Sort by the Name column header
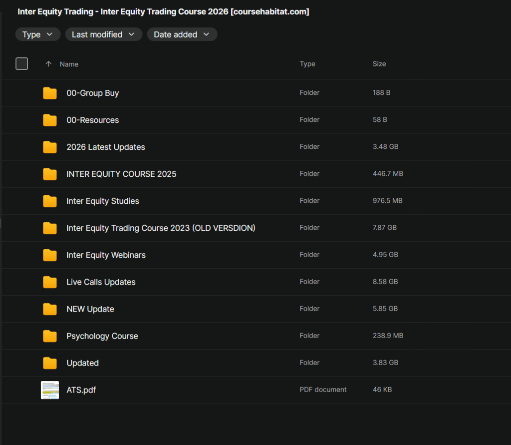The image size is (511, 445). [x=69, y=64]
